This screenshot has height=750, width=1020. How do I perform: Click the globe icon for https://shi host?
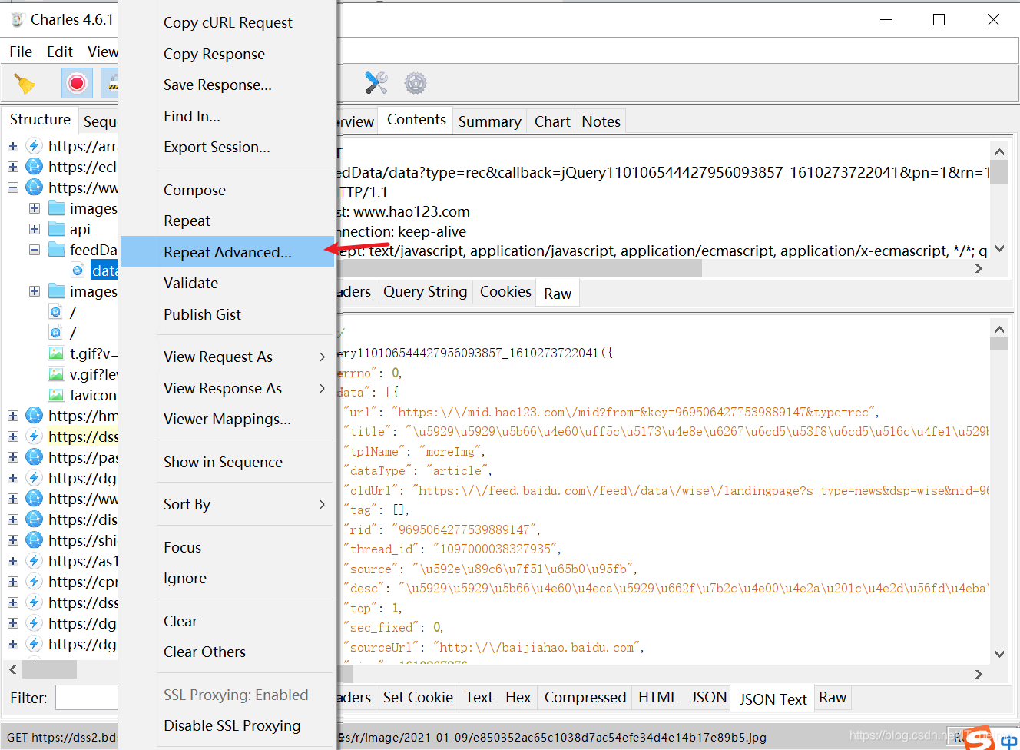tap(34, 540)
